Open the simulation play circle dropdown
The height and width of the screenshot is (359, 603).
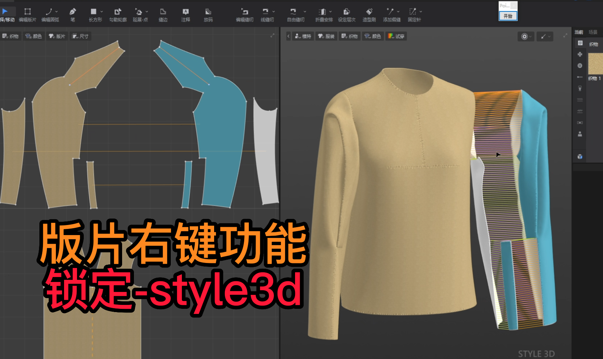coord(526,37)
